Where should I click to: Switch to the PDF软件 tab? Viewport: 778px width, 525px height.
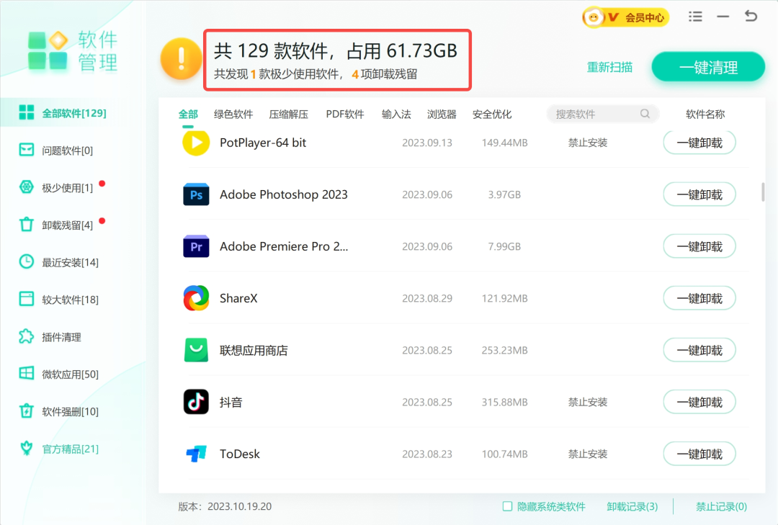coord(345,114)
